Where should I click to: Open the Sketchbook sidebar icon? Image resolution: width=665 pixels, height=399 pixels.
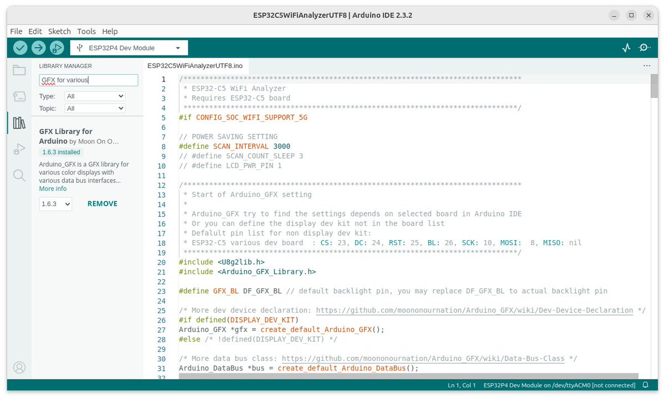(x=19, y=70)
